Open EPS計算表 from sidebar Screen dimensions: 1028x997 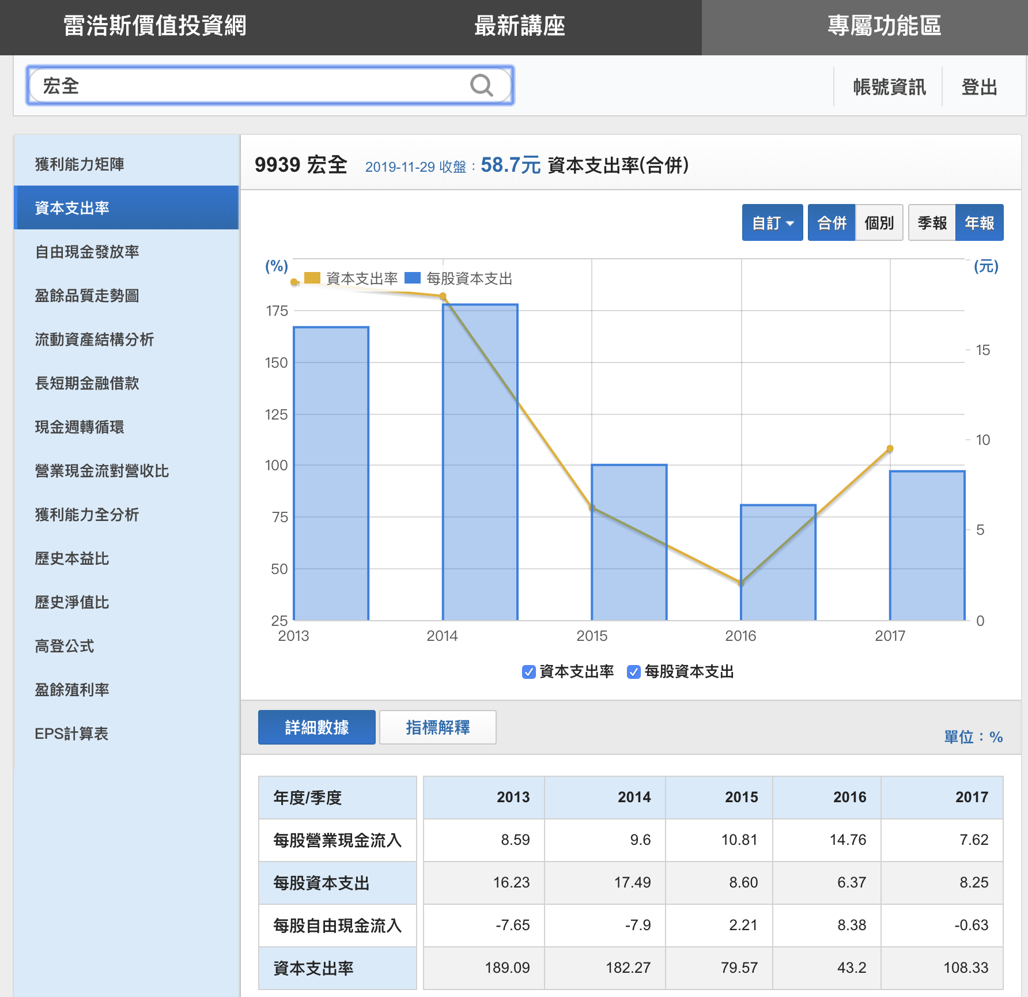coord(71,734)
